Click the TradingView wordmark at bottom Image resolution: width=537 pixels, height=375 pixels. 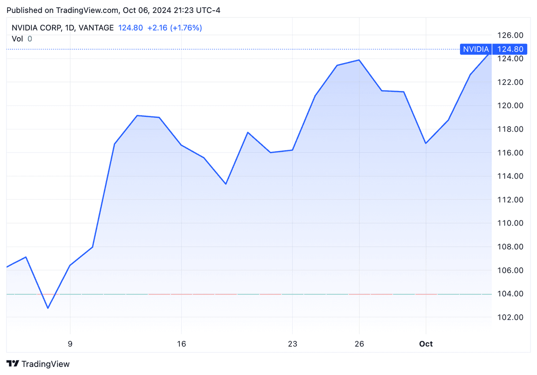click(x=46, y=364)
